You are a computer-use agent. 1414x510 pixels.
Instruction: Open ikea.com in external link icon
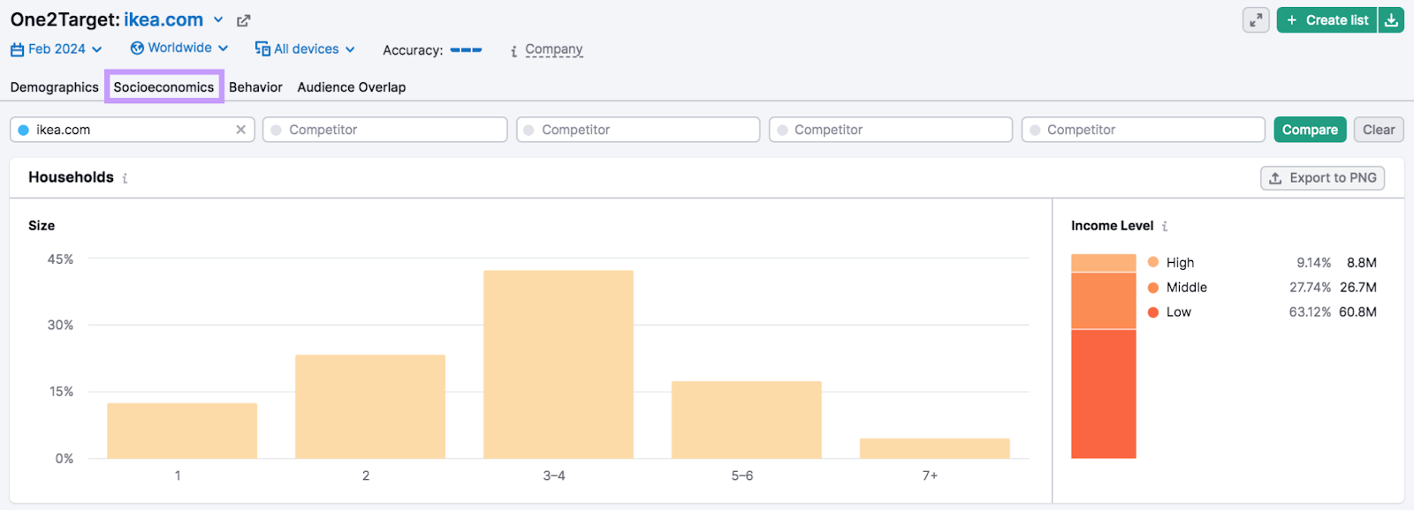[244, 20]
